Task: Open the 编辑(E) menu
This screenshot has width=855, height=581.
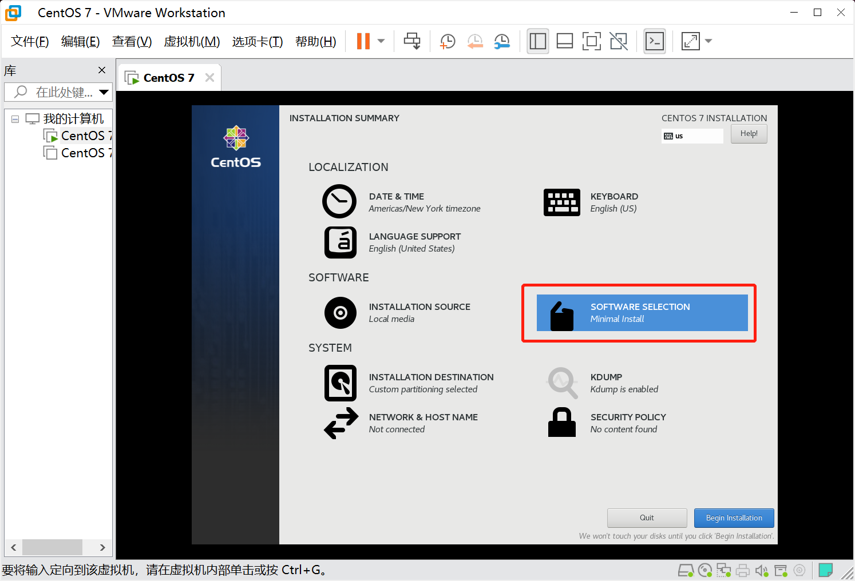Action: [81, 41]
